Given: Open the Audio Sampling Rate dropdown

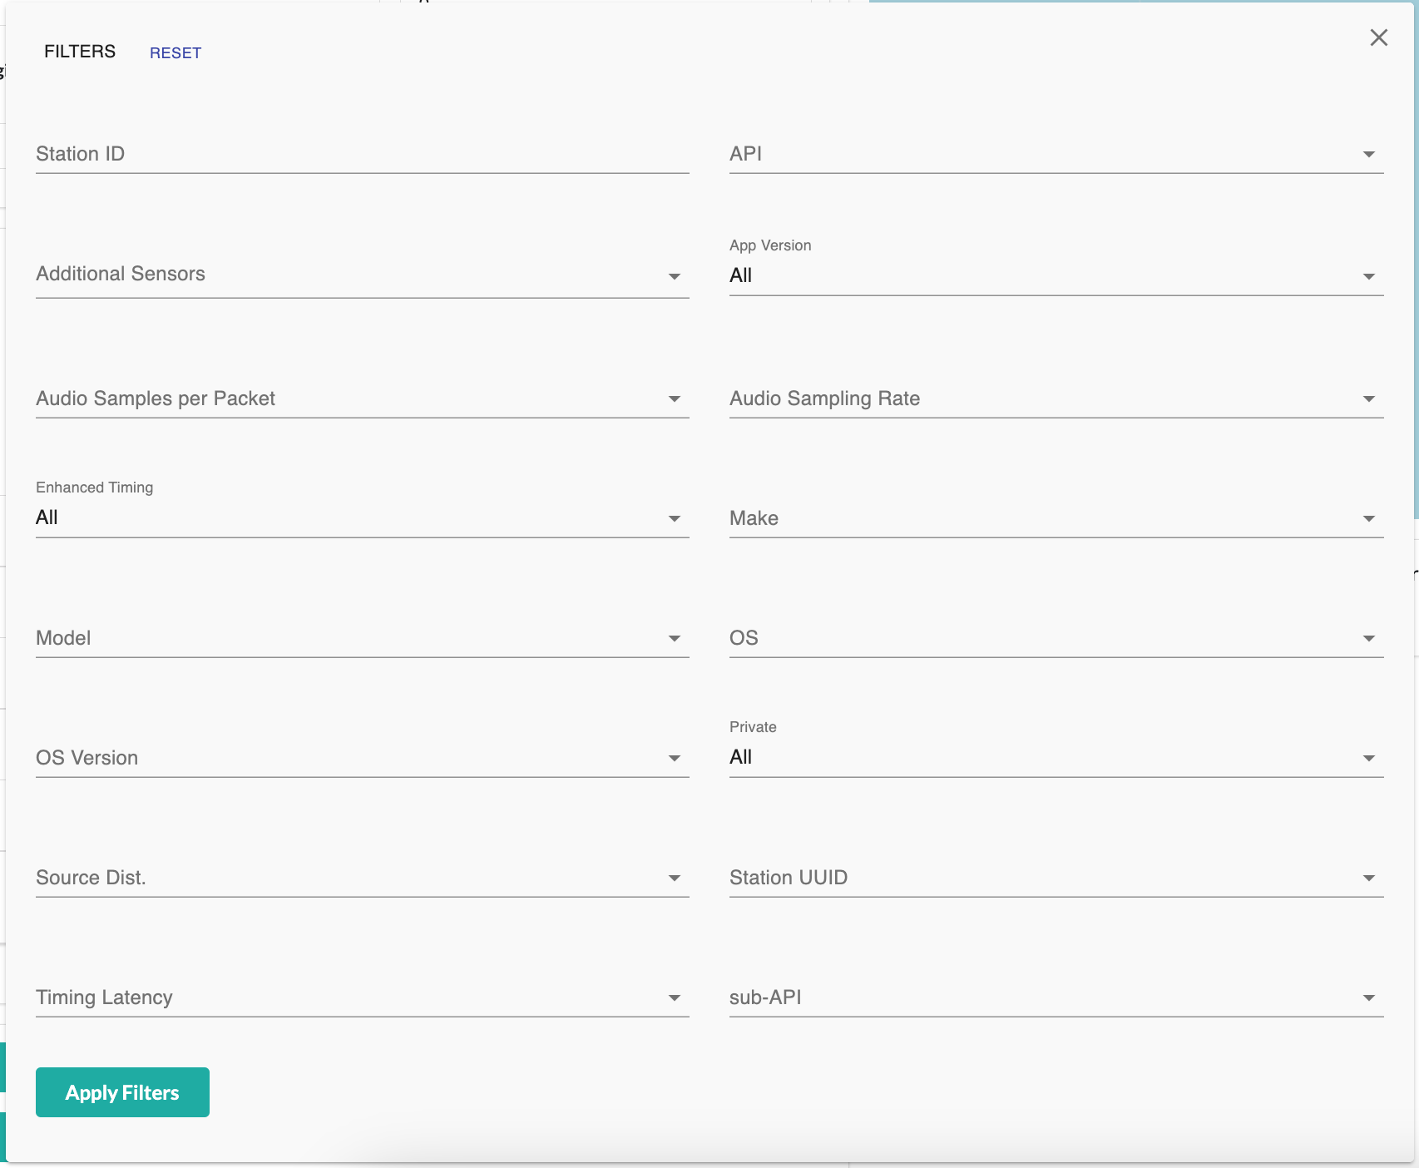Looking at the screenshot, I should click(1056, 399).
